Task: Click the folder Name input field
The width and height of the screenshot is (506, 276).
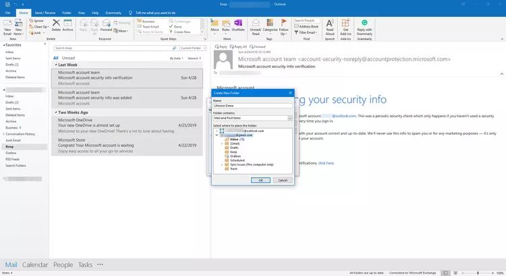Action: click(x=253, y=106)
